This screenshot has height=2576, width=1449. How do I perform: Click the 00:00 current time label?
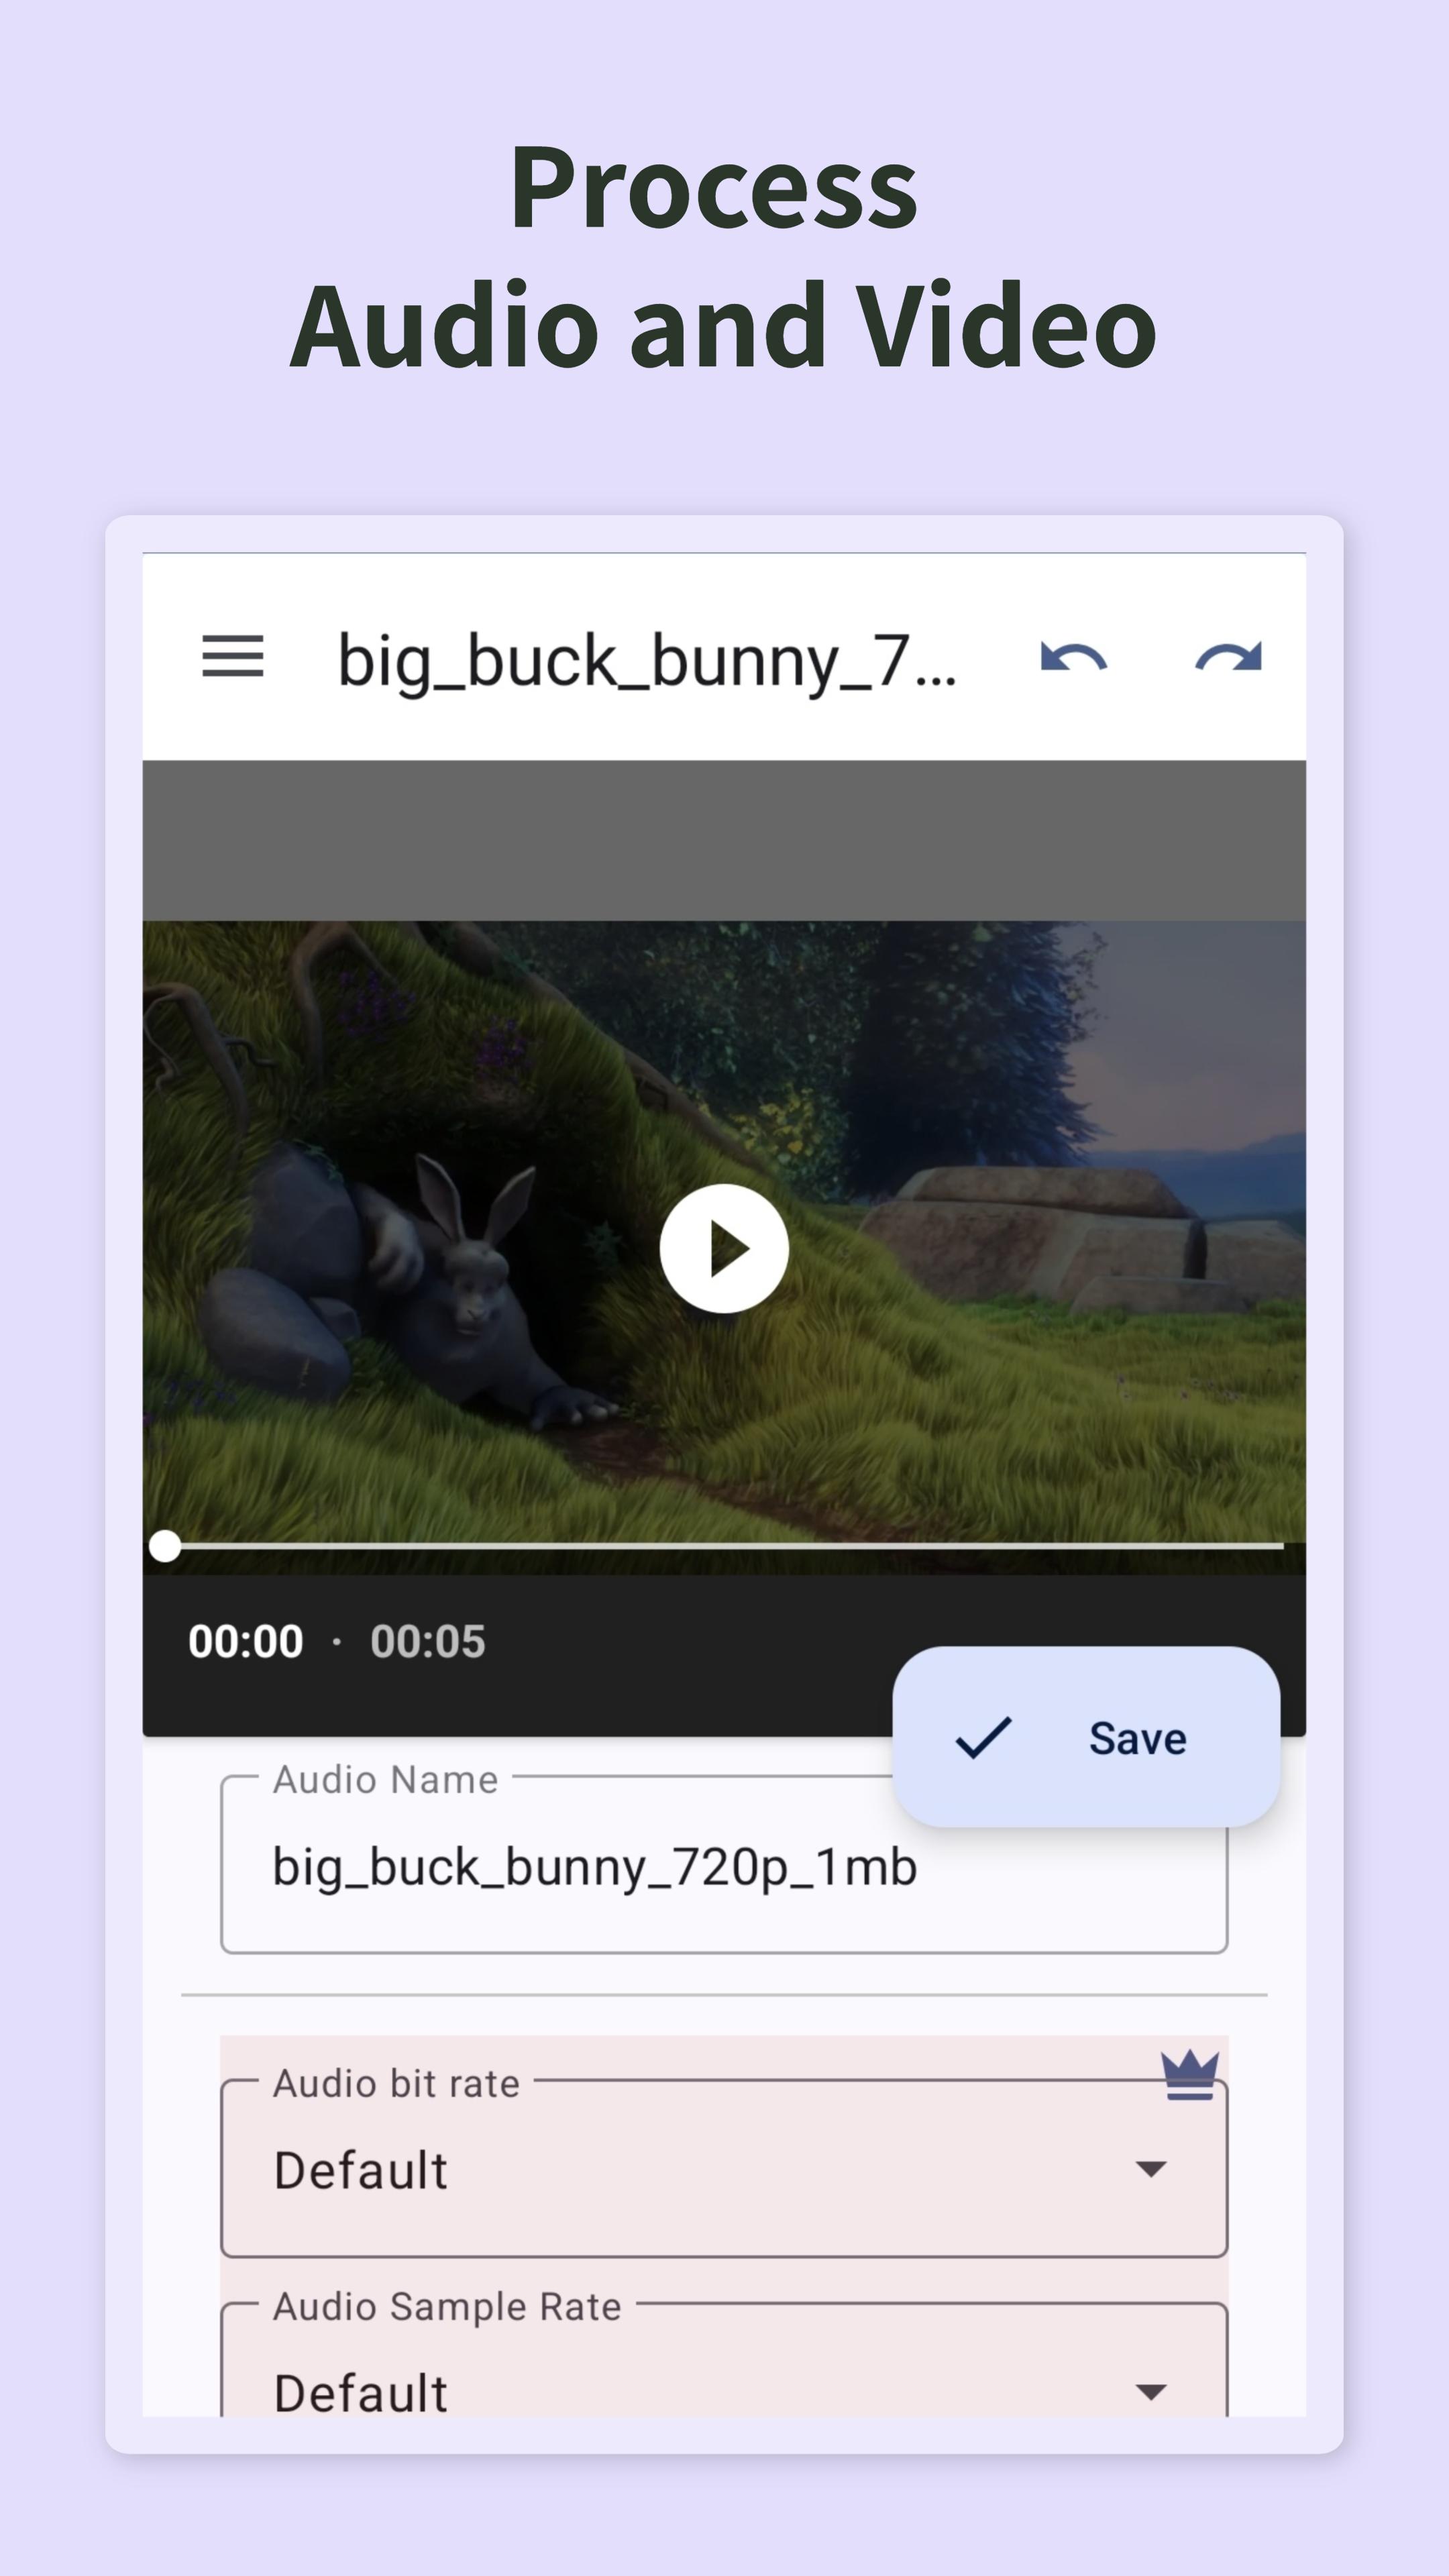click(246, 1642)
